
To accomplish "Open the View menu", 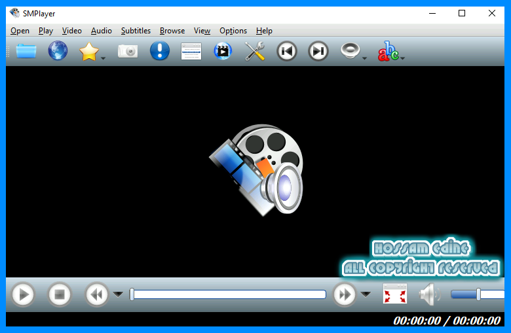I will [202, 31].
